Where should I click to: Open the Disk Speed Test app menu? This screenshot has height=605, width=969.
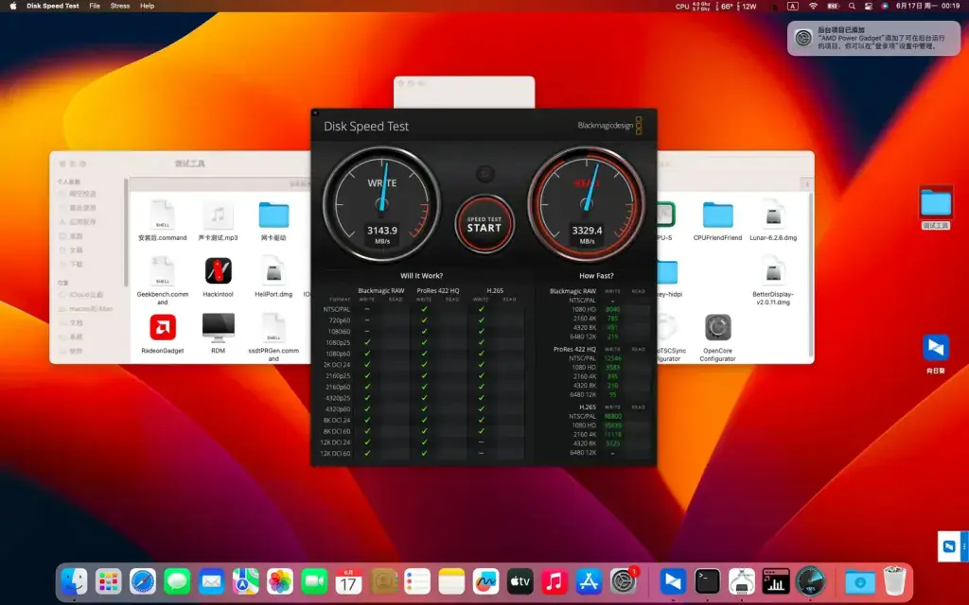pos(53,7)
